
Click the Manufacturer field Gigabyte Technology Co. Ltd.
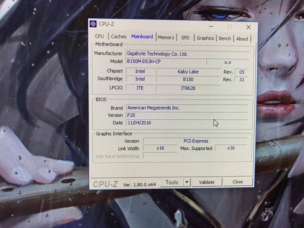(x=187, y=54)
